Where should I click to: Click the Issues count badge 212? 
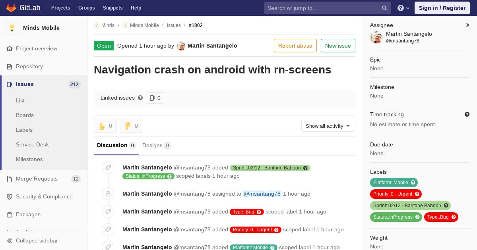point(74,84)
